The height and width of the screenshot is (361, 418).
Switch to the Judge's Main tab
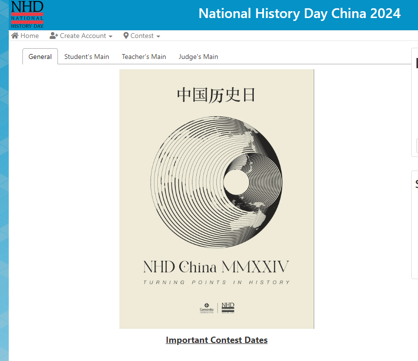click(198, 57)
